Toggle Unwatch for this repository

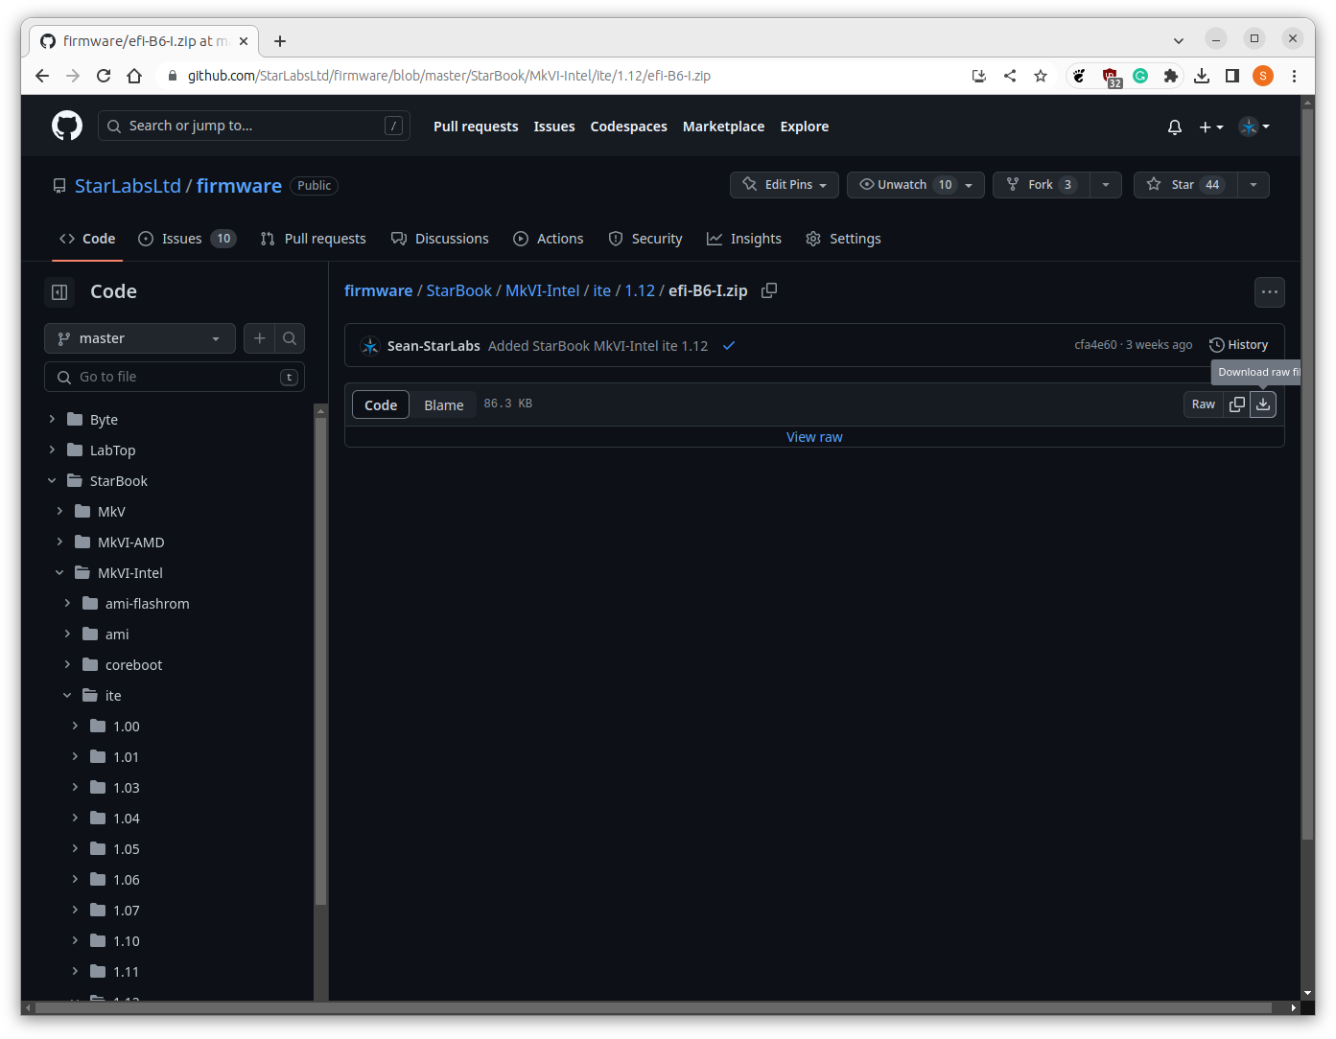pyautogui.click(x=902, y=185)
